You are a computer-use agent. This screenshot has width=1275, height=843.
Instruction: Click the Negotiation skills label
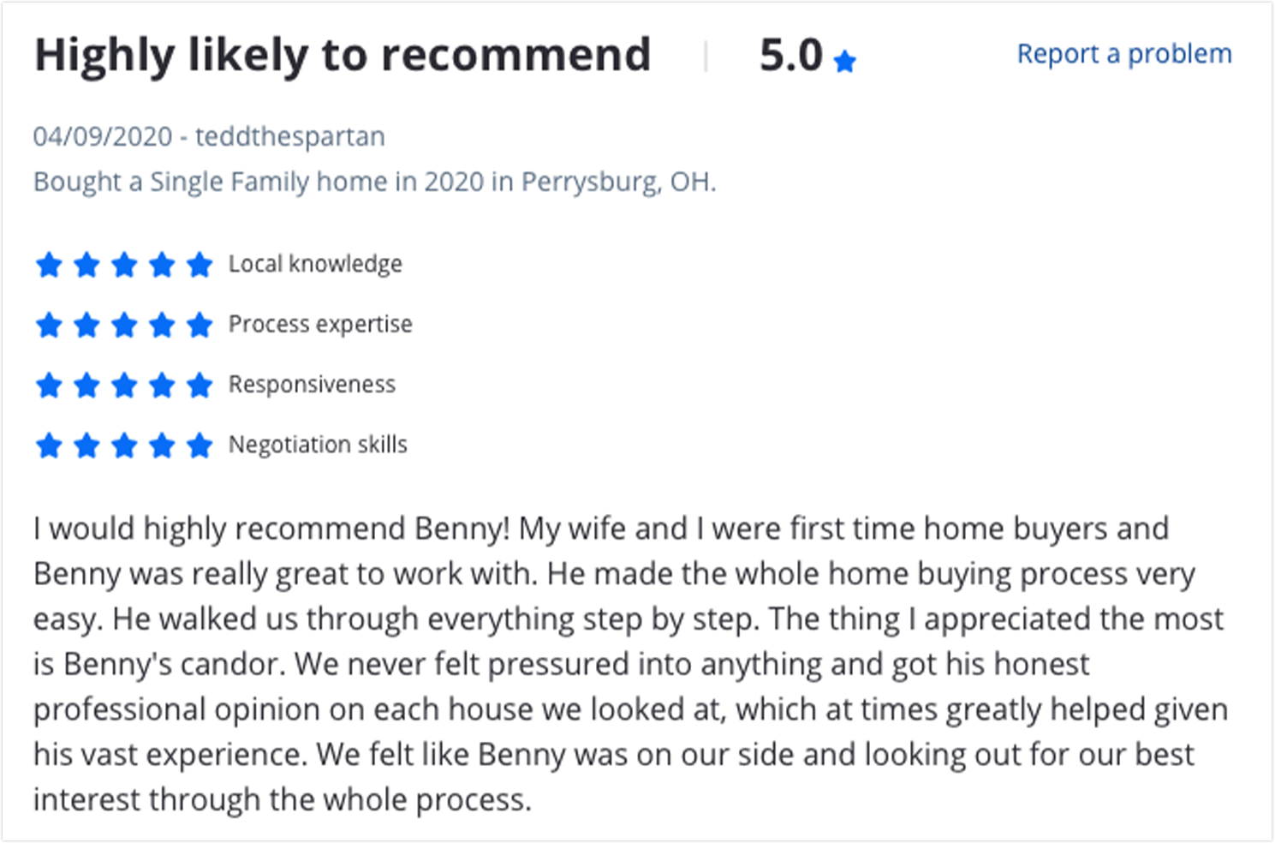pos(318,445)
